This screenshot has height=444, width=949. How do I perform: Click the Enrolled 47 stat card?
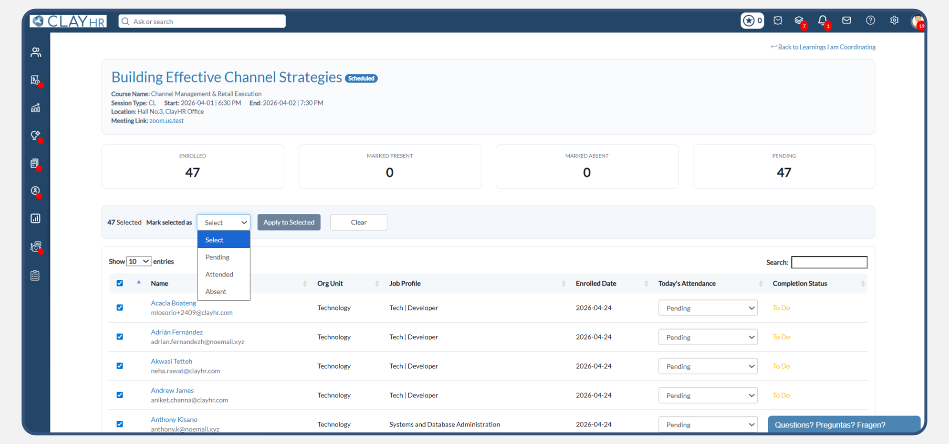(x=193, y=166)
